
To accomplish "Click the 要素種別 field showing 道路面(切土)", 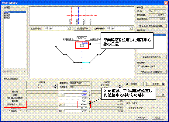I will (80, 83).
